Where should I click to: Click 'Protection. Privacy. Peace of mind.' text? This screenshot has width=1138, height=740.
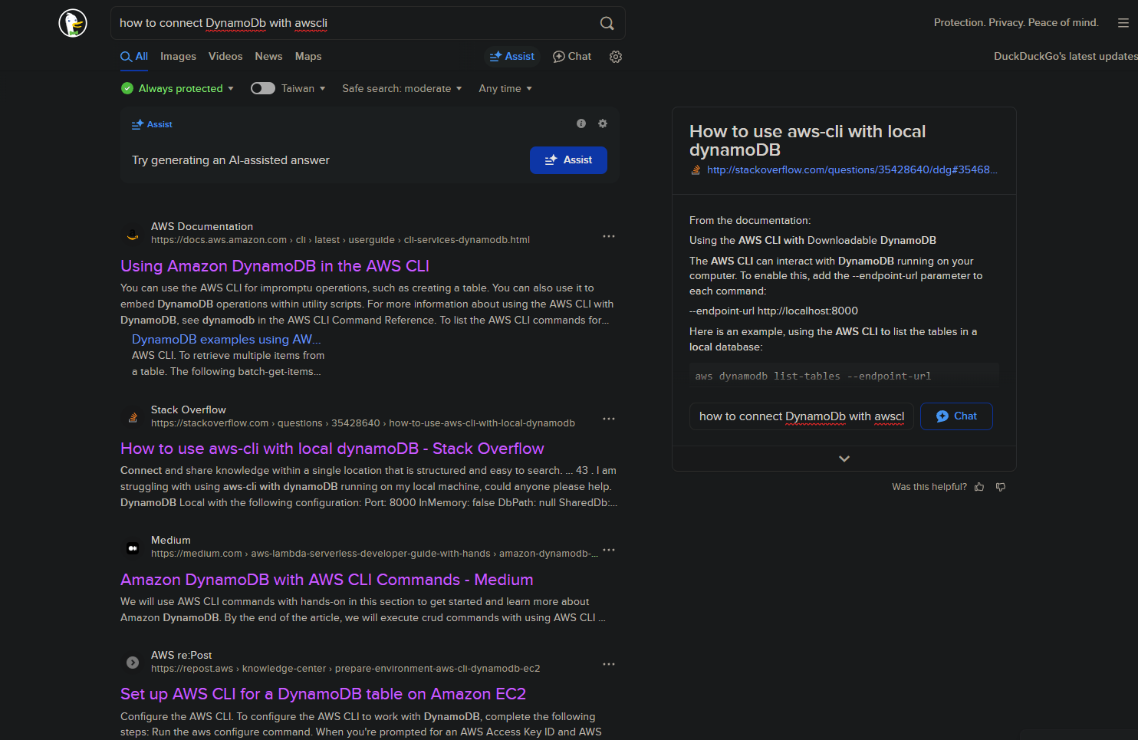tap(1016, 23)
